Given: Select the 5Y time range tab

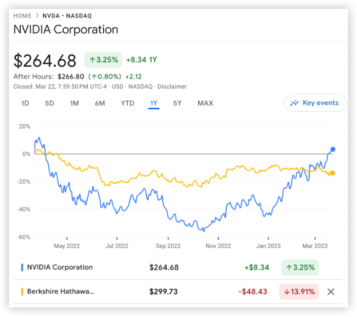Looking at the screenshot, I should point(177,103).
